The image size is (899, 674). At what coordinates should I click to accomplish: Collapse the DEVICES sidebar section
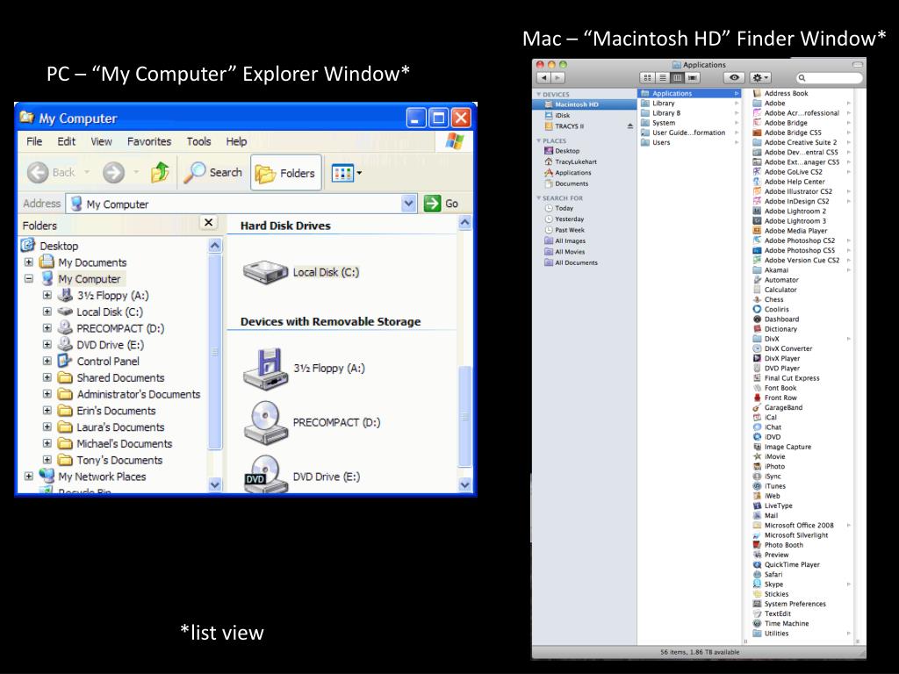(539, 94)
